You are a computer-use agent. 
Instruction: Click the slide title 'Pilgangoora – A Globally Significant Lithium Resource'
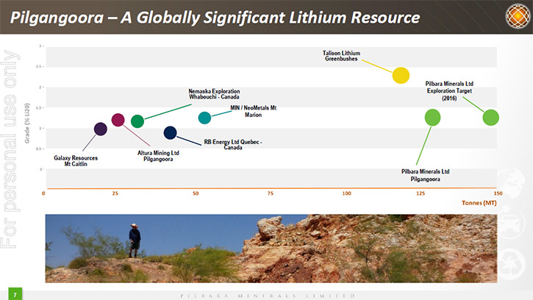point(215,18)
